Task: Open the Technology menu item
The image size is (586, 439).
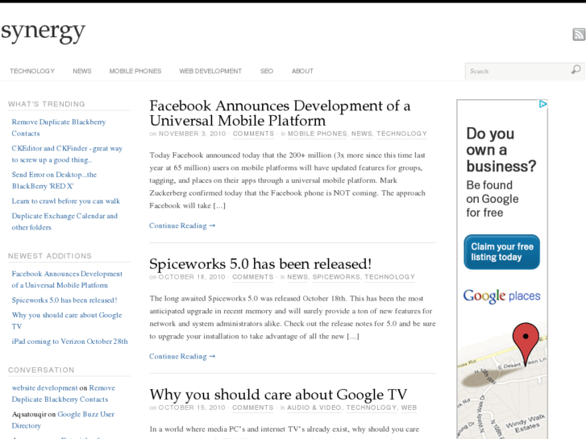Action: click(x=32, y=71)
